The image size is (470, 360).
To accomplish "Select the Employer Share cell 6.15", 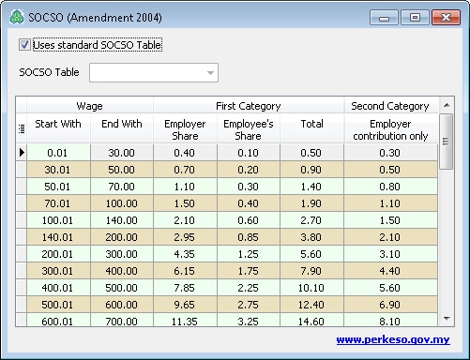I will click(185, 271).
